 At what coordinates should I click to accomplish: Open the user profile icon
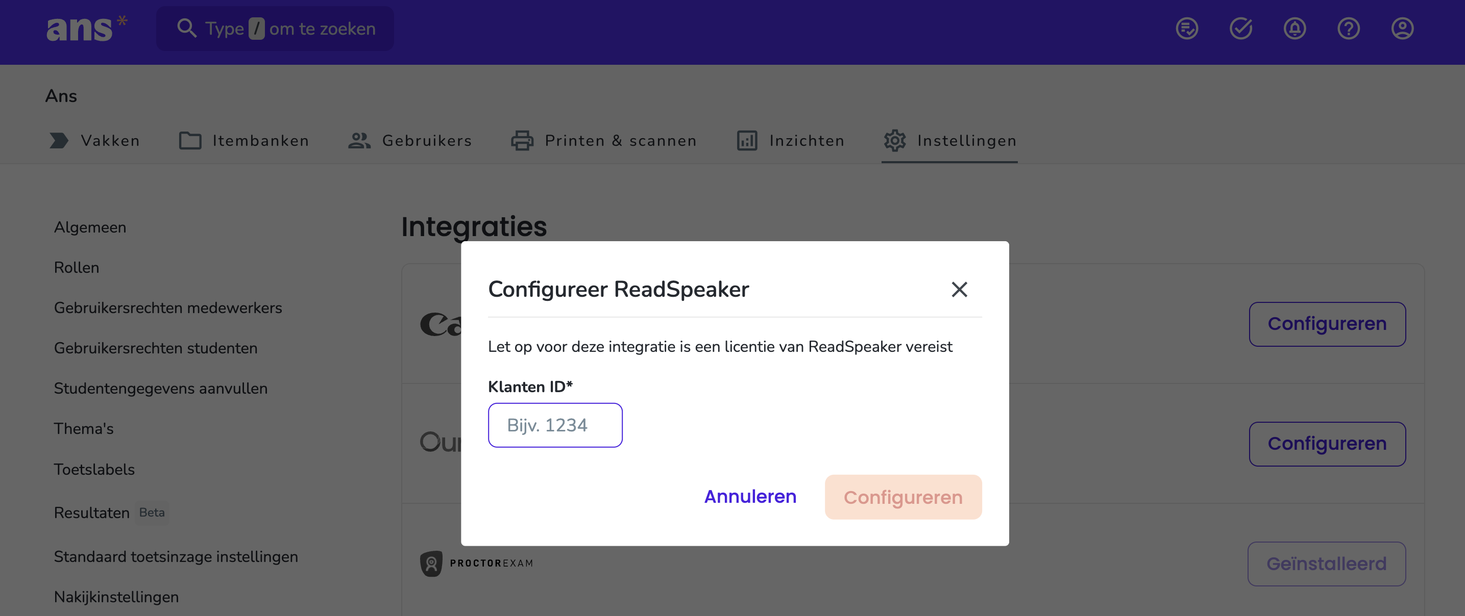pyautogui.click(x=1402, y=29)
